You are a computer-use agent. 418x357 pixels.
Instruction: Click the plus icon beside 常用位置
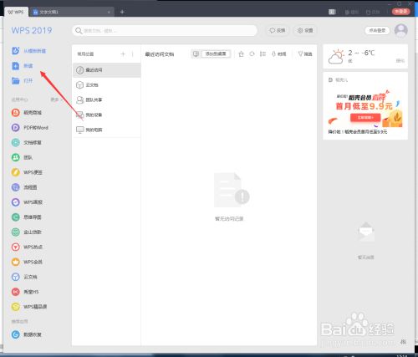coord(123,54)
